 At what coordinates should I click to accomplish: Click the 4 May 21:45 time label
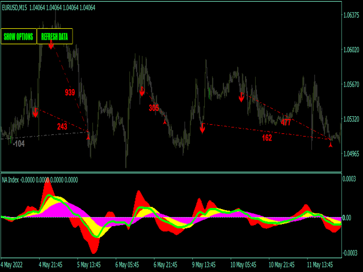point(50,265)
